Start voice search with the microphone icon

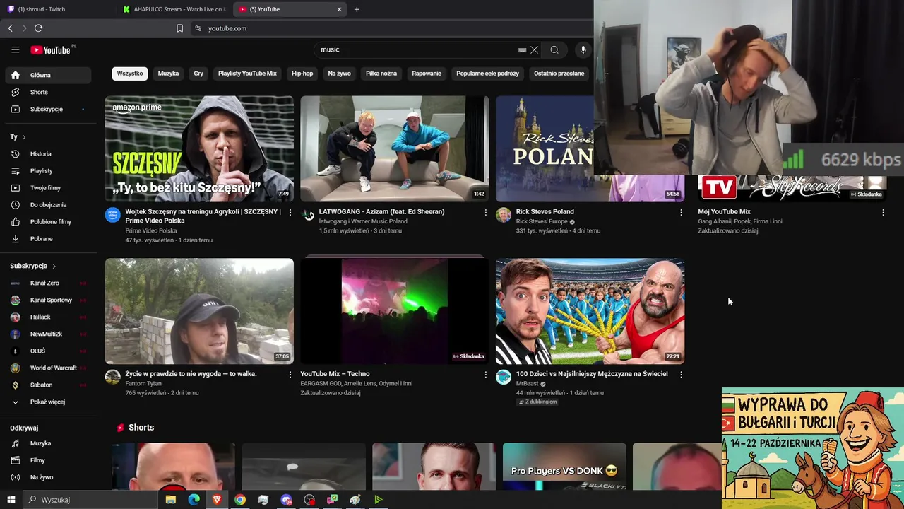point(583,49)
